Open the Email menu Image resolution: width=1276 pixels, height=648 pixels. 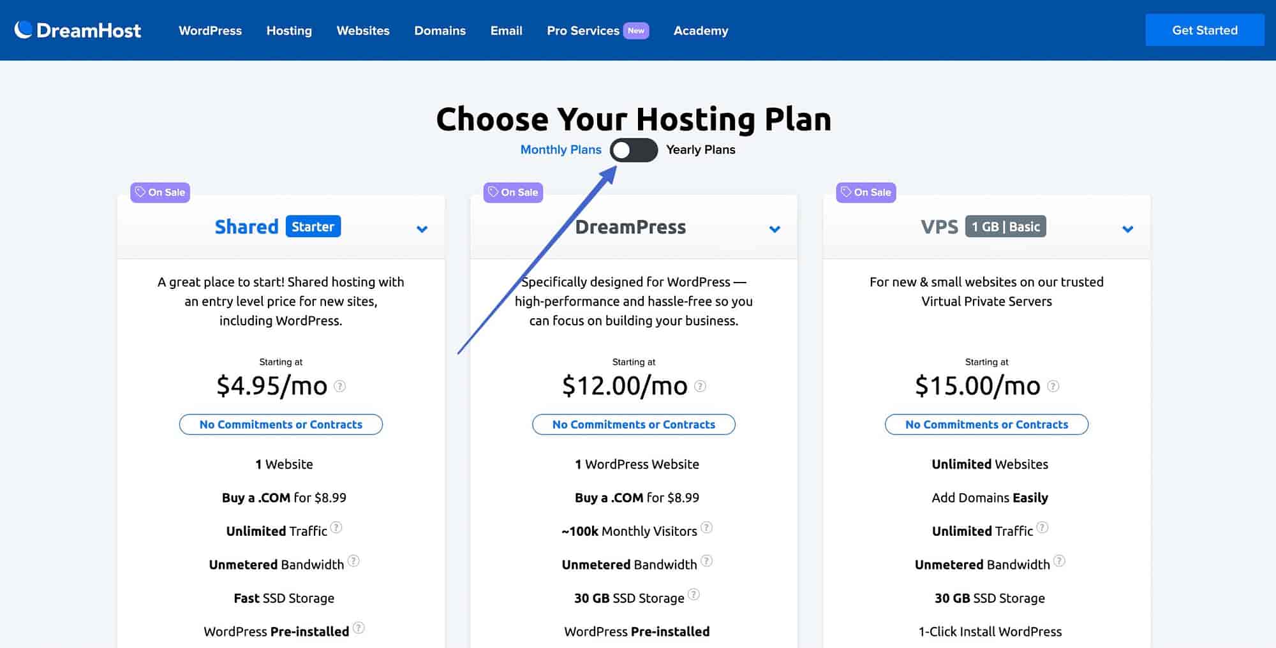[x=506, y=31]
